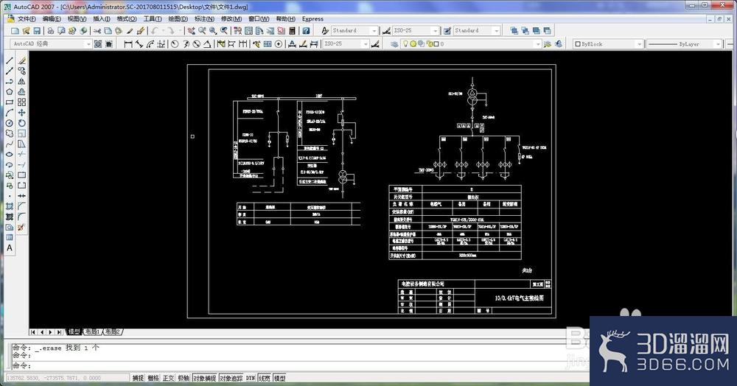Image resolution: width=737 pixels, height=386 pixels.
Task: Choose the Rotate modify tool
Action: pyautogui.click(x=21, y=123)
